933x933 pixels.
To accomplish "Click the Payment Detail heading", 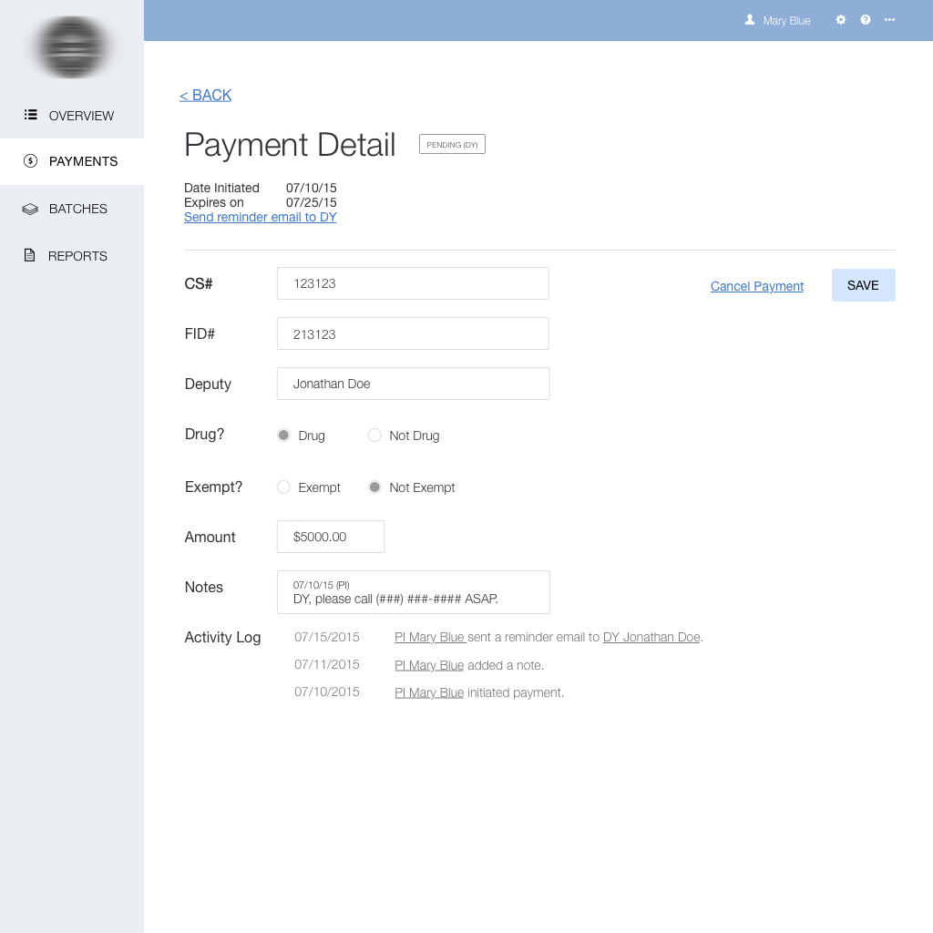I will (290, 145).
